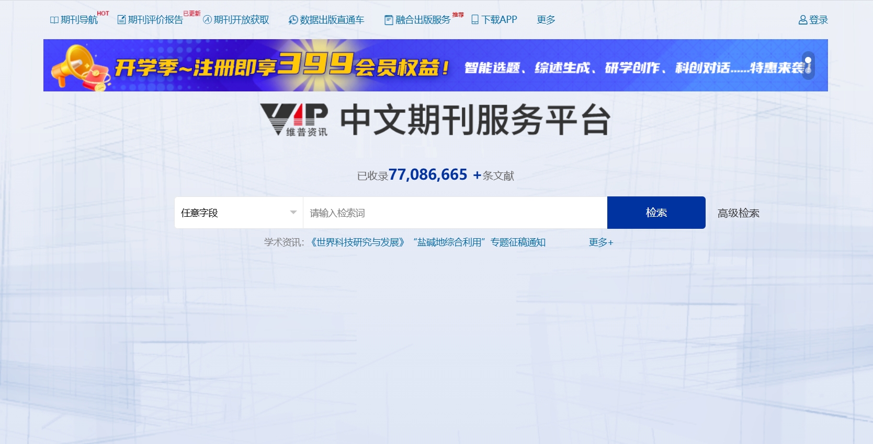This screenshot has height=444, width=873.
Task: Click the 中文期刊服务平台 platform title
Action: coord(475,120)
